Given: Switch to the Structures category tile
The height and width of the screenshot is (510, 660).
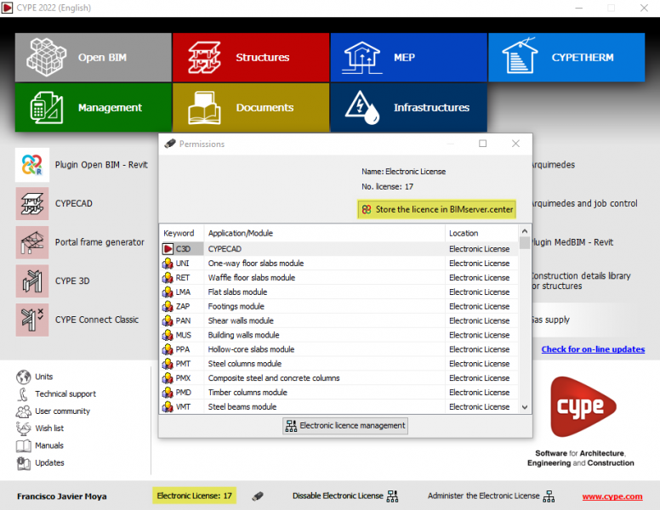Looking at the screenshot, I should [250, 58].
